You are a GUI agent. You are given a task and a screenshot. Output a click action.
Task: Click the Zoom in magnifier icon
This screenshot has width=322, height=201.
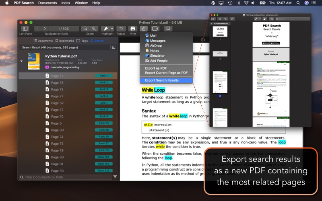coord(94,29)
